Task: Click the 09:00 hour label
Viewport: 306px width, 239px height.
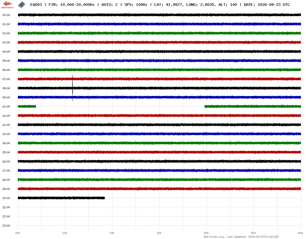Action: click(6, 97)
